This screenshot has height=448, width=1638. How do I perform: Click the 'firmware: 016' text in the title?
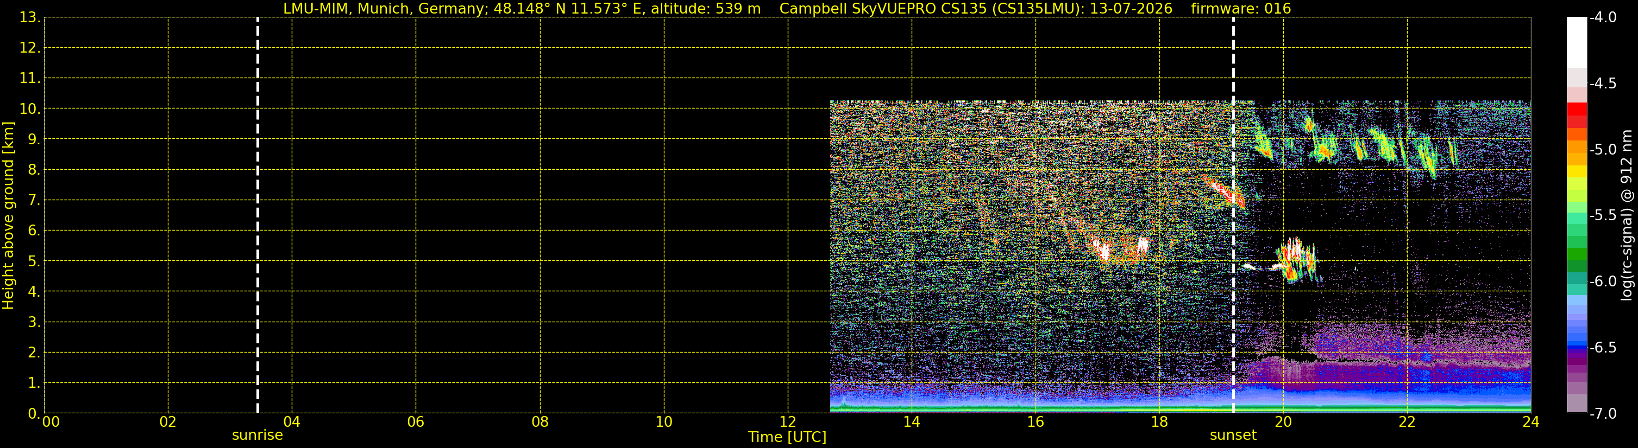(1240, 8)
